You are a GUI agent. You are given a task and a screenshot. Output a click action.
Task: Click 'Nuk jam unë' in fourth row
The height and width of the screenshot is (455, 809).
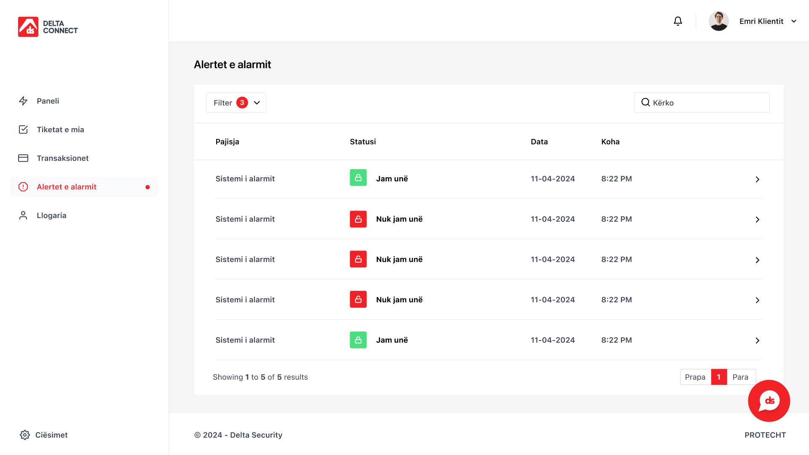[399, 300]
